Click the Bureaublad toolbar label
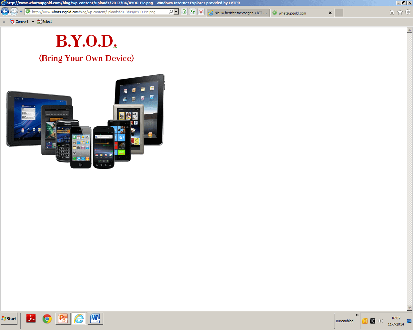The height and width of the screenshot is (330, 413). coord(345,321)
